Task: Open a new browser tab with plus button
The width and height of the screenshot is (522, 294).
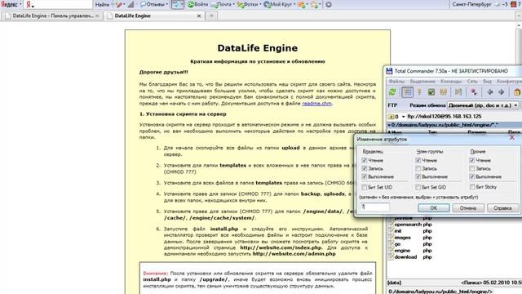Action: pos(211,16)
